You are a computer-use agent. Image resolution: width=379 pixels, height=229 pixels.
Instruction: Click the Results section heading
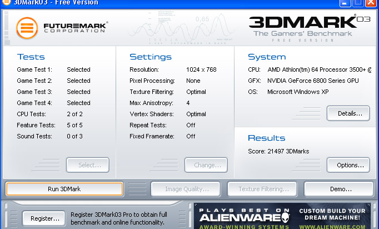coord(267,138)
